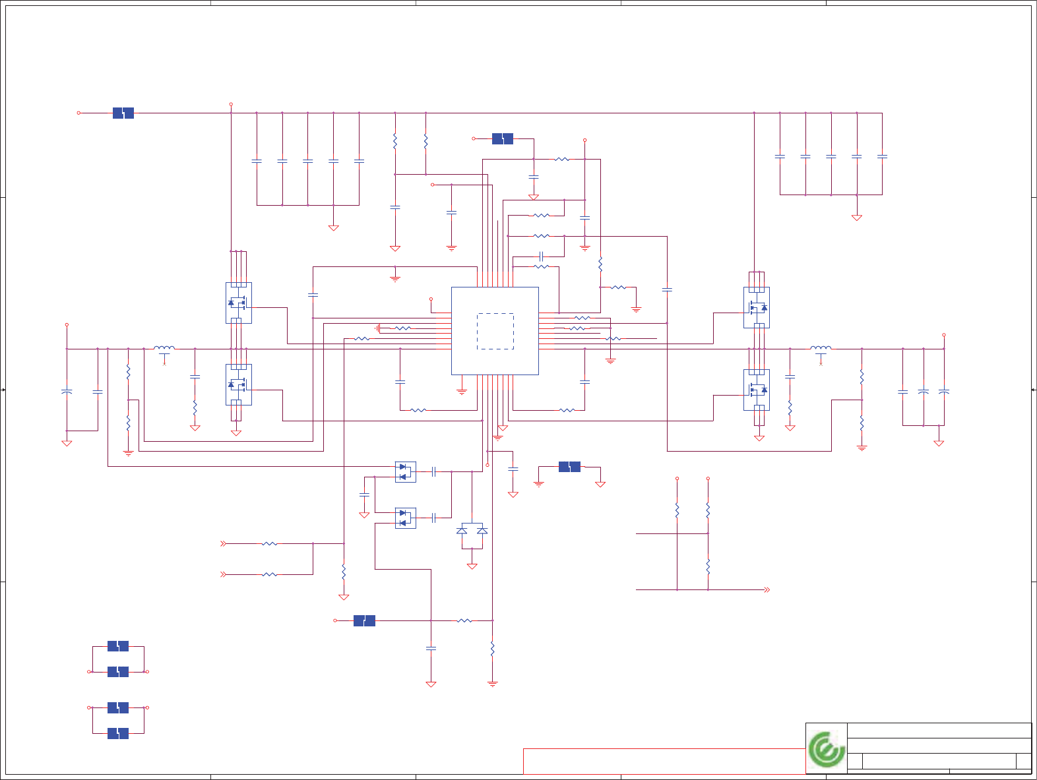Screen dimensions: 1037x780
Task: Select the large central controller IC symbol
Action: [x=495, y=331]
